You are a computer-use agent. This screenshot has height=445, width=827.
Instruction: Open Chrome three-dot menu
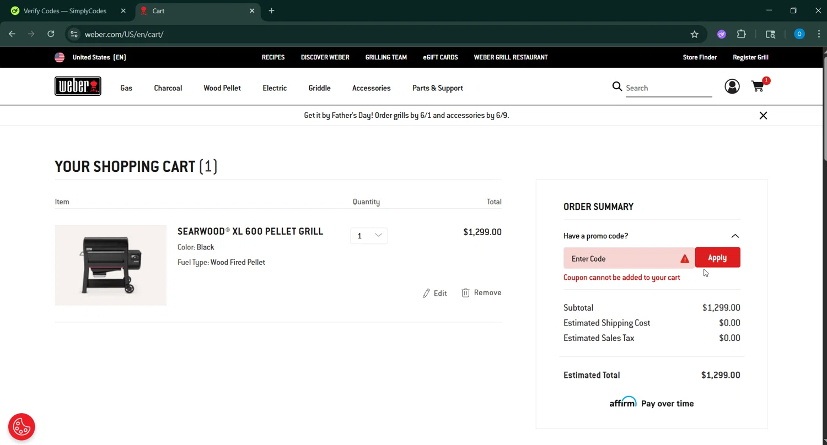(x=819, y=34)
